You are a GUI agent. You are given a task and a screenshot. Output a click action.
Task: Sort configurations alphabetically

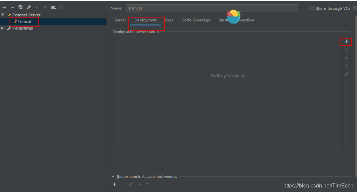coord(61,7)
